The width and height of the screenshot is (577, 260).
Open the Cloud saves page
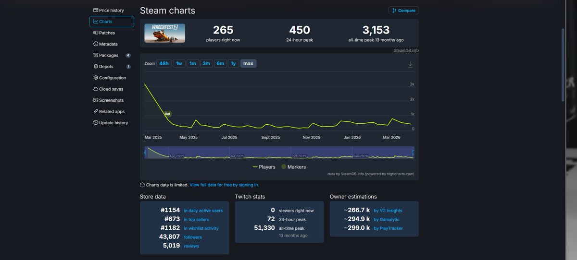pyautogui.click(x=112, y=89)
